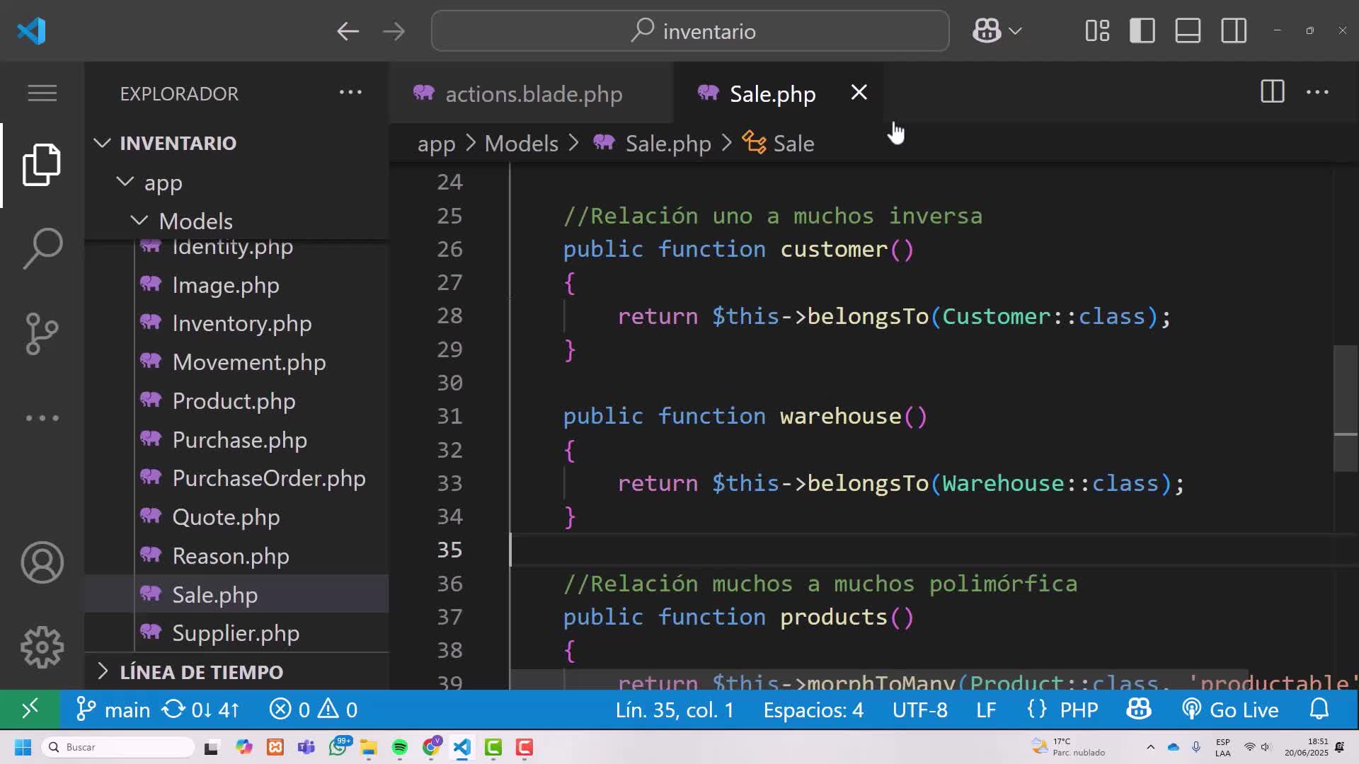Viewport: 1359px width, 764px height.
Task: Open Microsoft Teams from the taskbar
Action: (306, 747)
